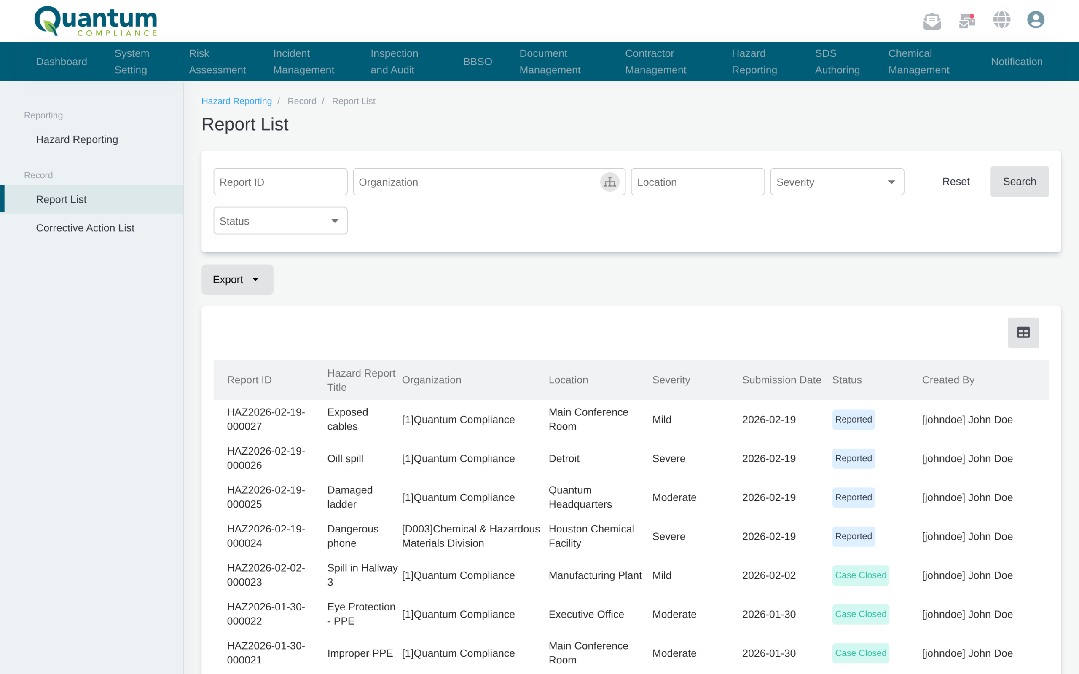Click the globe language icon

pyautogui.click(x=1001, y=20)
